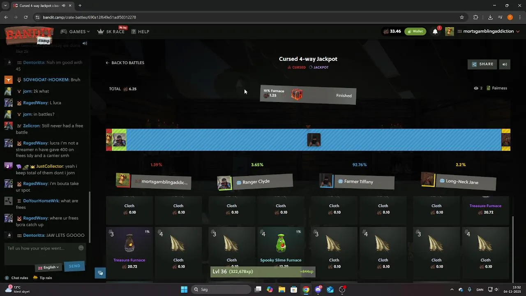Open the English language dropdown

[48, 267]
